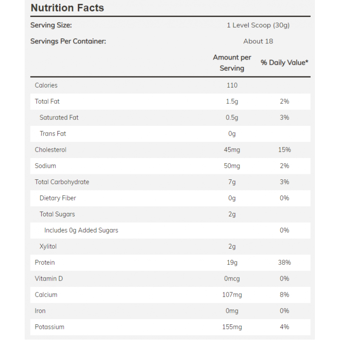Click the Sodium row label
This screenshot has height=340, width=340.
[45, 166]
